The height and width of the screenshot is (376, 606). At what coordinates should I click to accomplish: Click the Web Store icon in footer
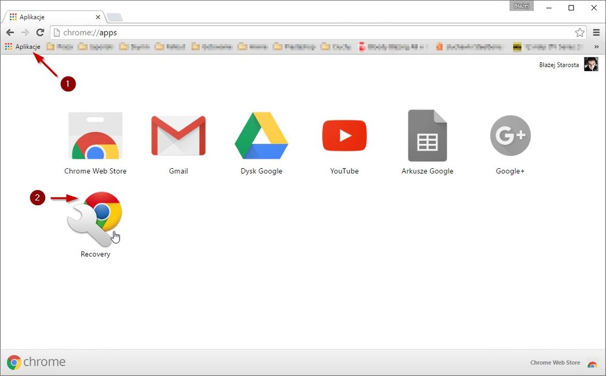(592, 364)
